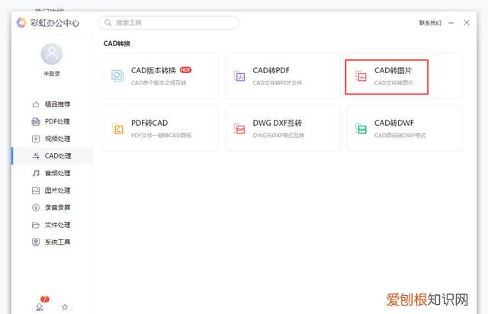Click the 彩虹办公中心 app logo

click(21, 23)
